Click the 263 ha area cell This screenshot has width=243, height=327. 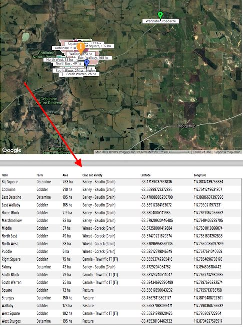(68, 182)
